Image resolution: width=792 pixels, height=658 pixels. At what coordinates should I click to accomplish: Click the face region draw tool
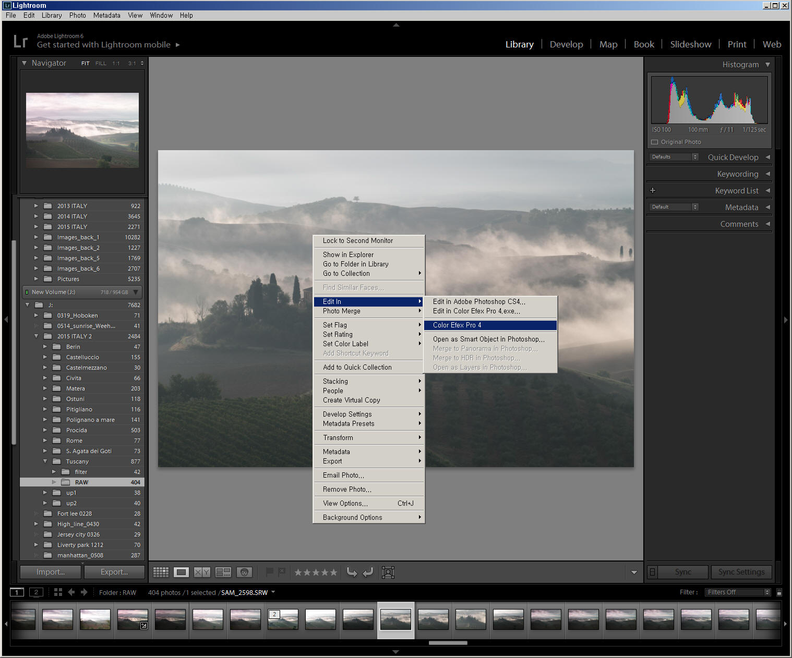[388, 572]
